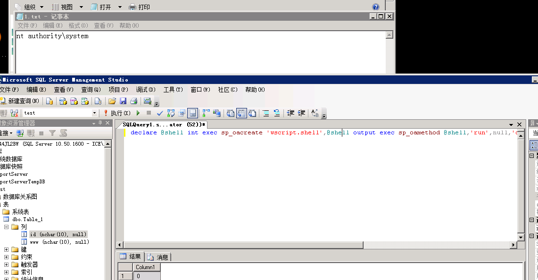
Task: Toggle Include Actual Execution Plan icon
Action: pos(206,113)
